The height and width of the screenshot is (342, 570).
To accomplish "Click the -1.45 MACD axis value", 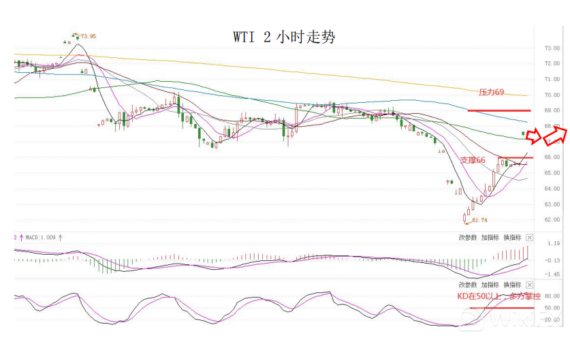I will 552,275.
